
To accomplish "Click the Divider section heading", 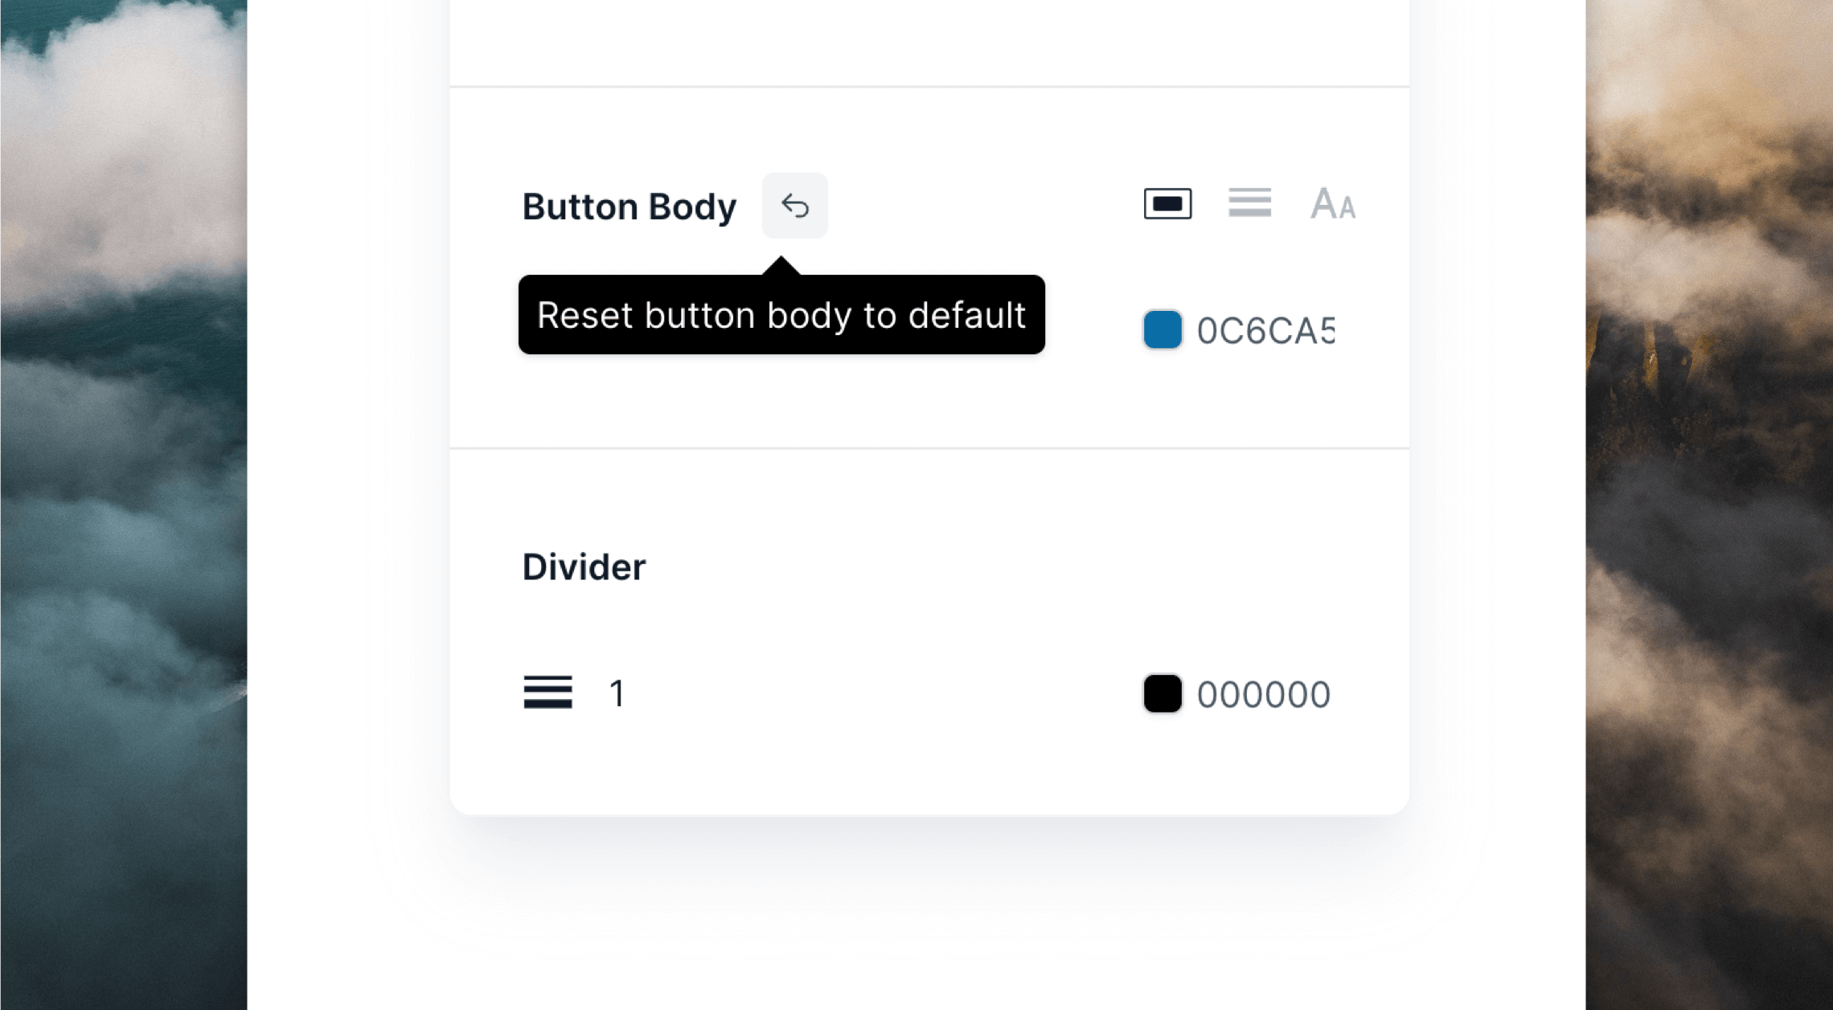I will 584,567.
